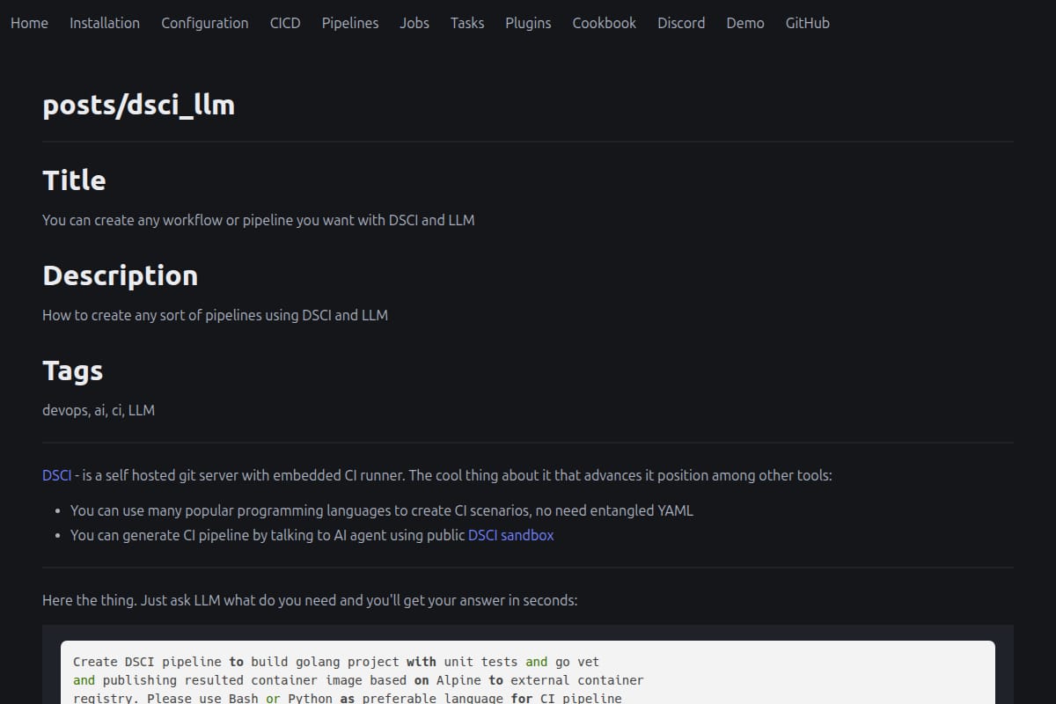
Task: Click code line "Create DSCI pipeline to build golang"
Action: [x=336, y=662]
